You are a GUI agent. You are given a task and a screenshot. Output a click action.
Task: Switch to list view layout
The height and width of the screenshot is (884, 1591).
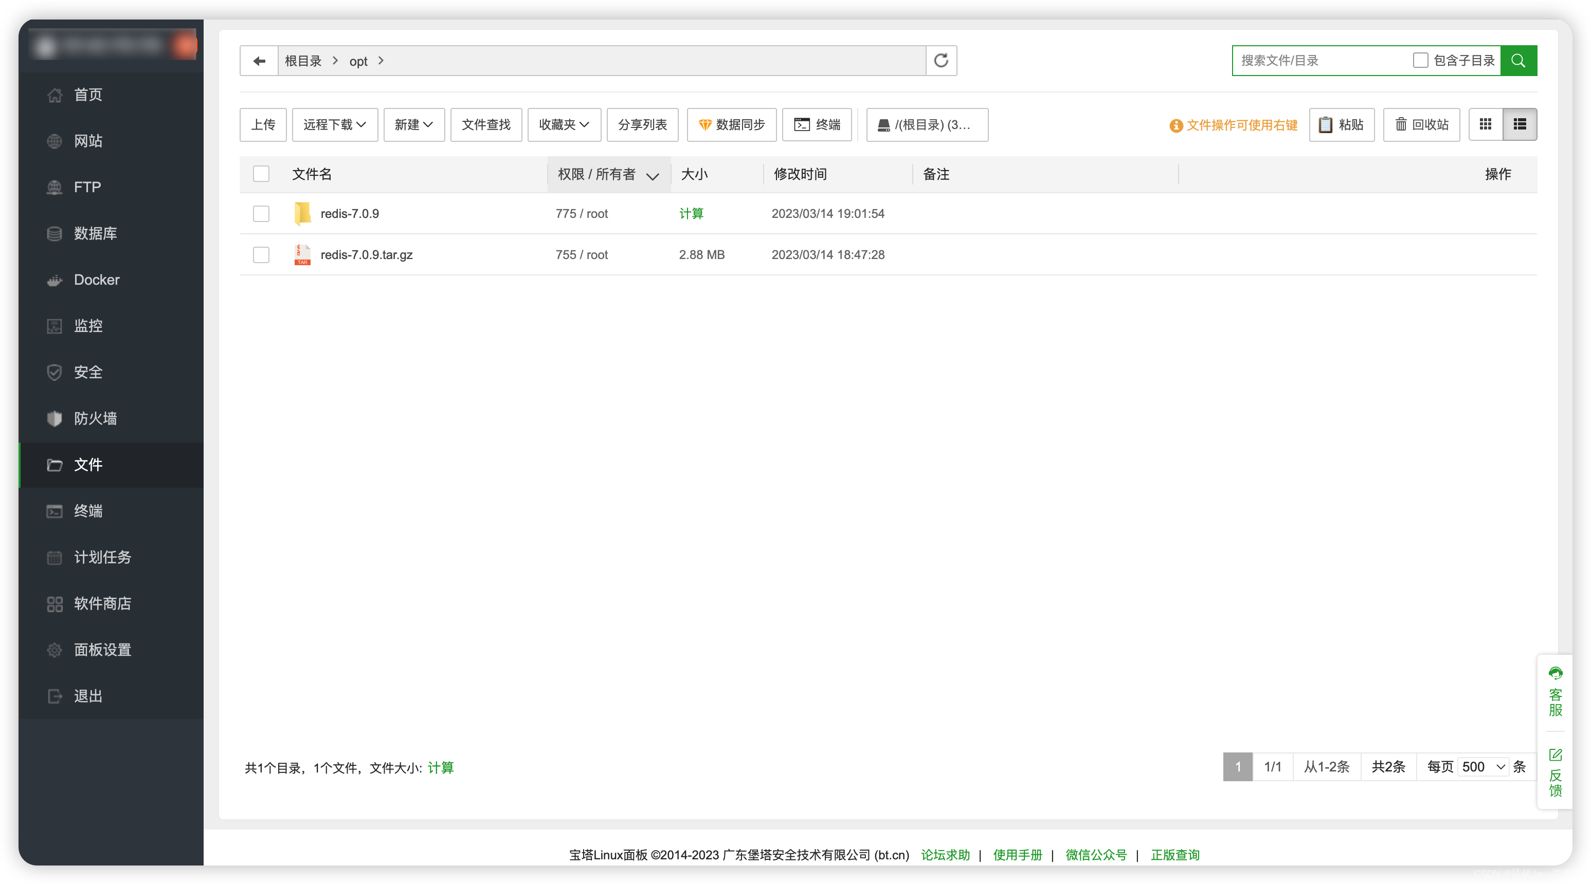(x=1520, y=125)
